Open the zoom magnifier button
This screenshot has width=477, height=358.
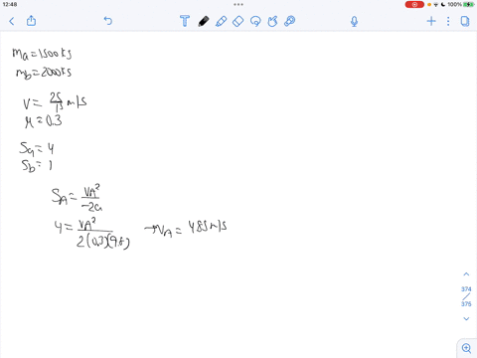tap(466, 348)
